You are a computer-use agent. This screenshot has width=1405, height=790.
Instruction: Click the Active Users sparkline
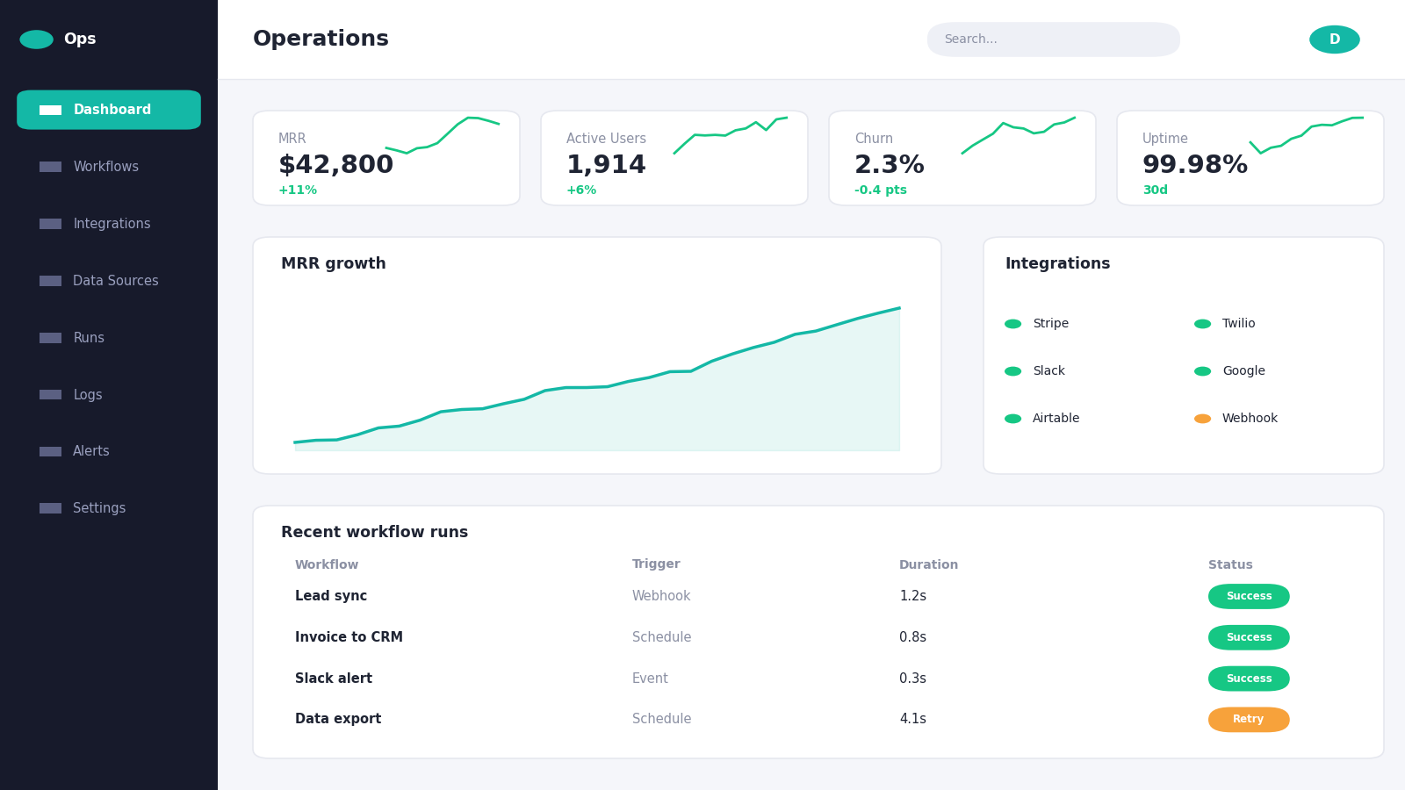tap(731, 135)
